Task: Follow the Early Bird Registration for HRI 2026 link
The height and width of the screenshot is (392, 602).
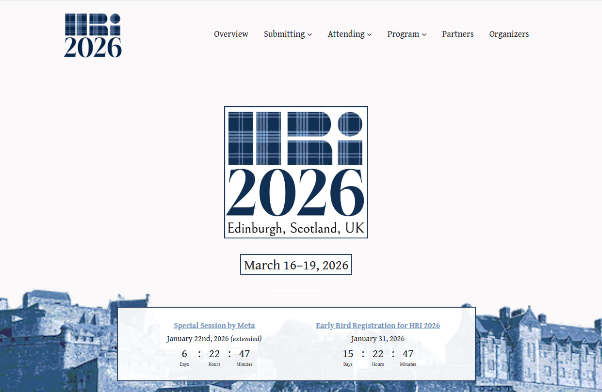Action: (x=378, y=326)
